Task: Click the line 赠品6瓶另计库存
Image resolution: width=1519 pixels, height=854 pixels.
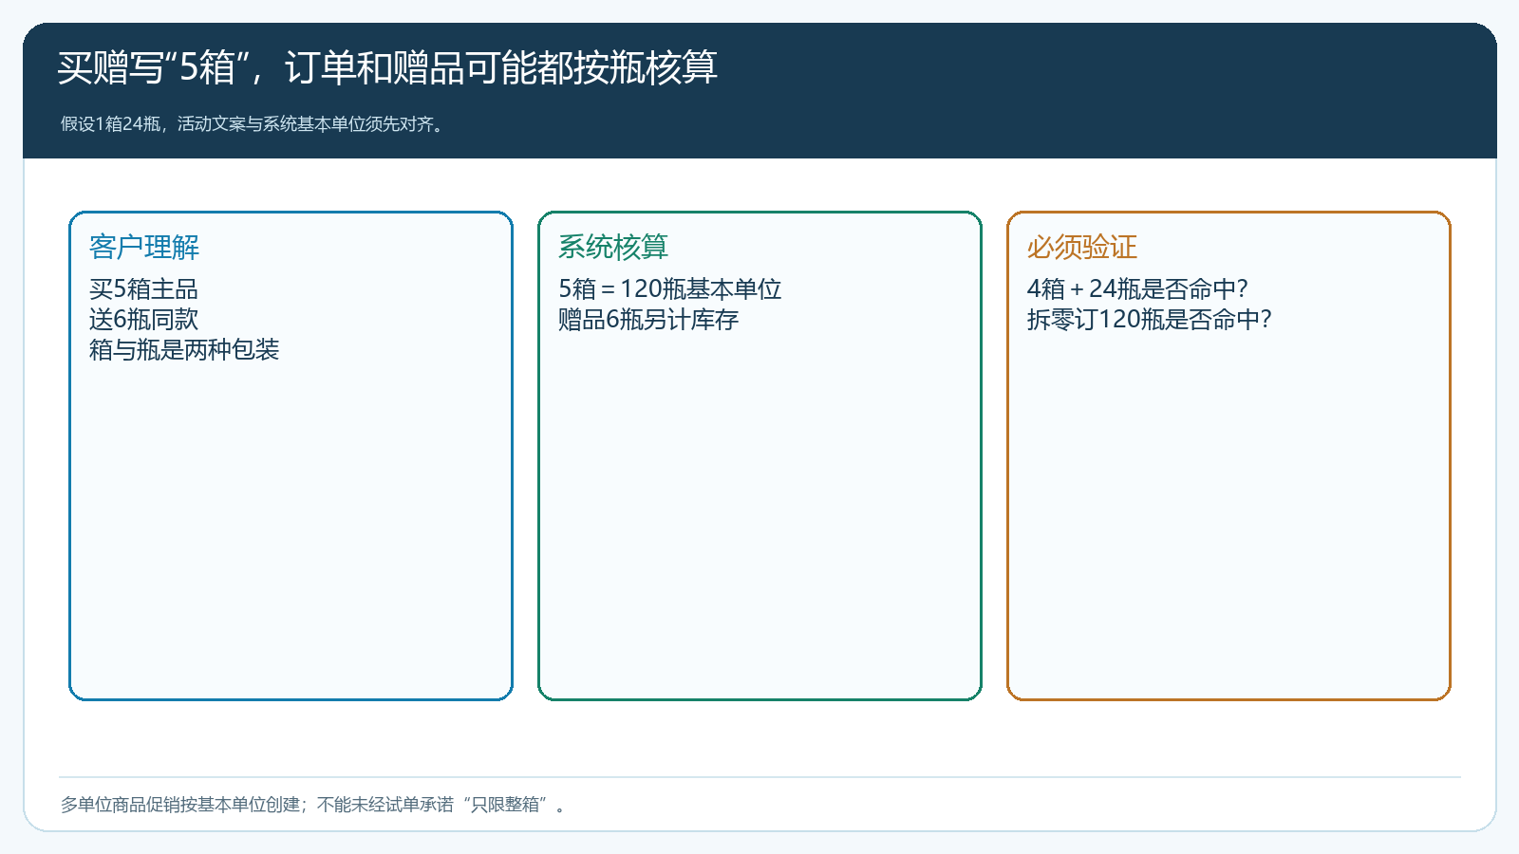Action: click(x=648, y=319)
